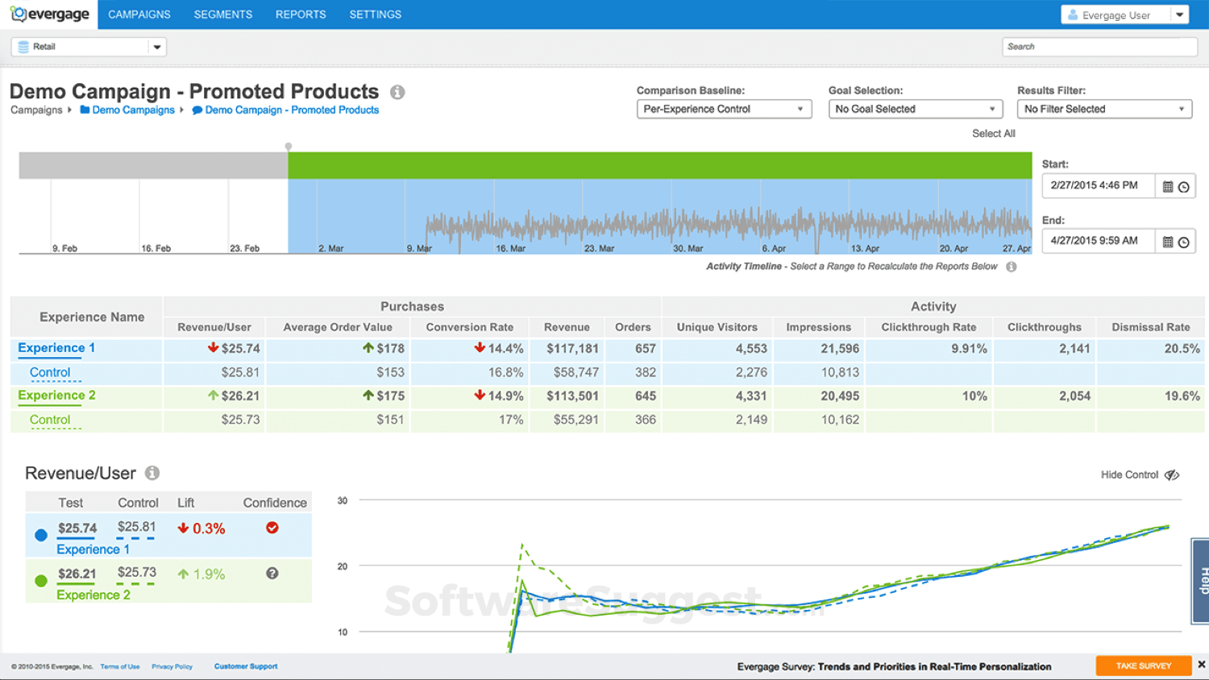Open the Demo Campaigns breadcrumb link
This screenshot has width=1209, height=680.
click(132, 110)
